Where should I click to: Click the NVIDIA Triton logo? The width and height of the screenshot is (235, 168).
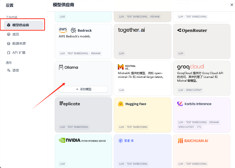pyautogui.click(x=82, y=140)
